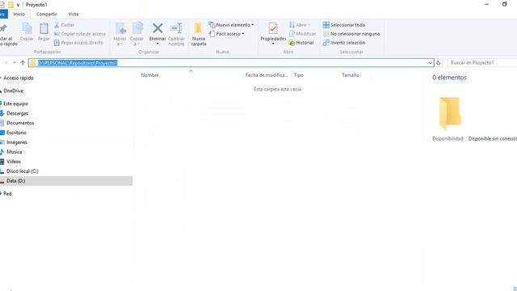This screenshot has height=291, width=517.
Task: Open OneDrive in navigation pane
Action: coord(13,91)
